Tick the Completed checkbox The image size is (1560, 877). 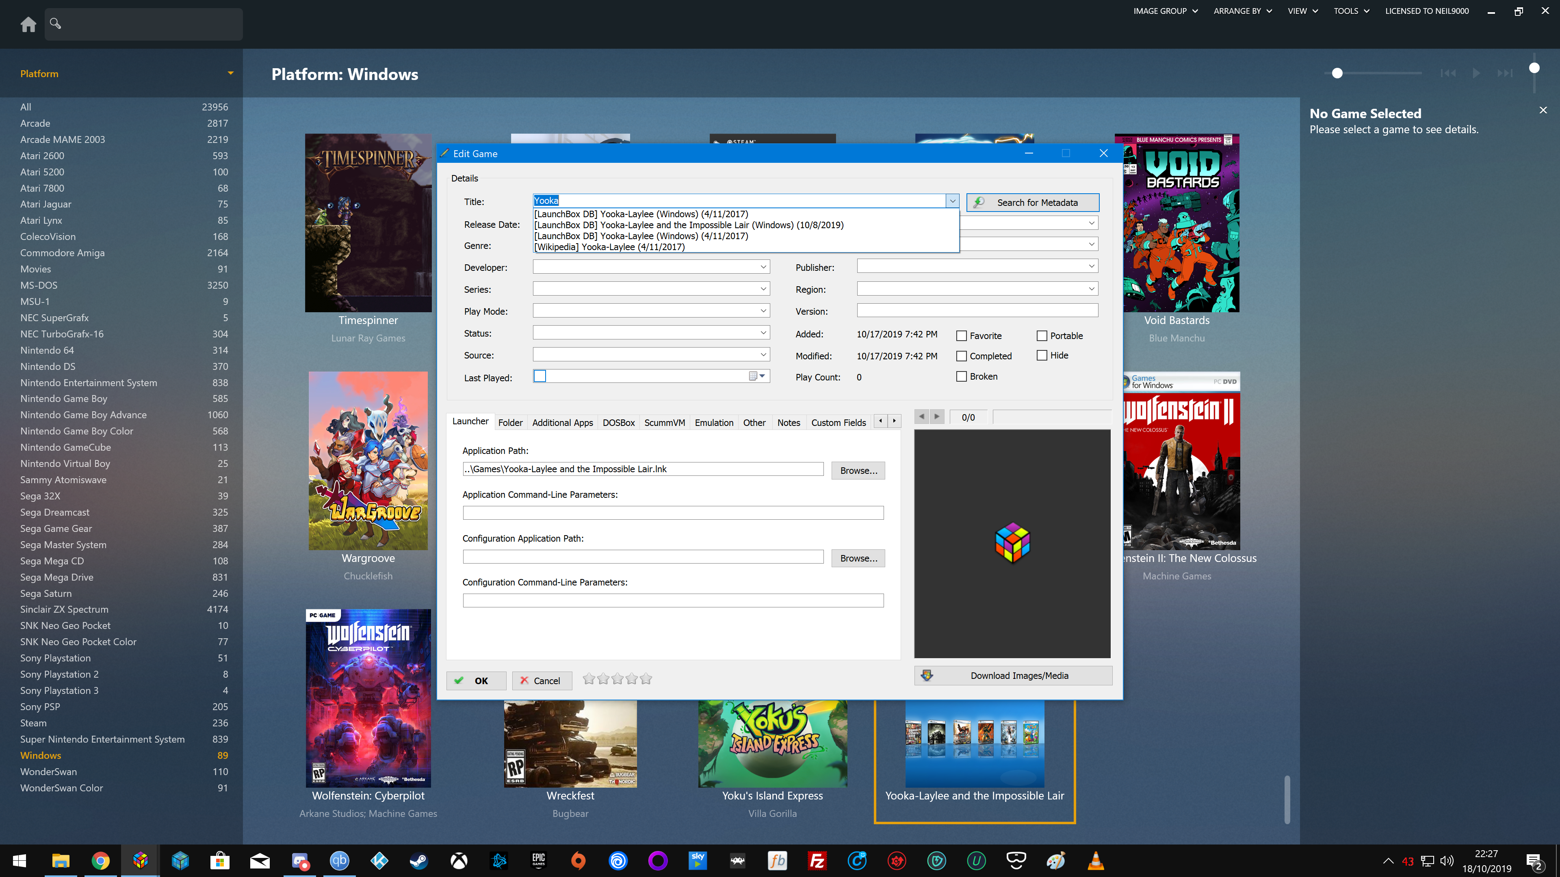point(961,356)
